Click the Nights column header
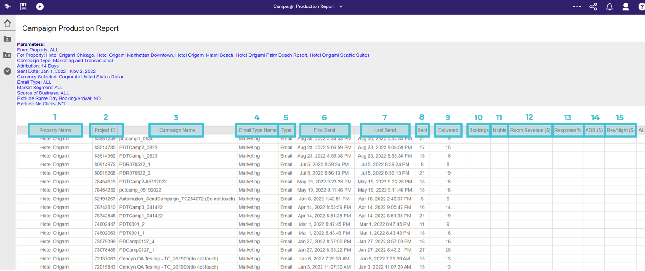This screenshot has height=271, width=645. point(499,130)
